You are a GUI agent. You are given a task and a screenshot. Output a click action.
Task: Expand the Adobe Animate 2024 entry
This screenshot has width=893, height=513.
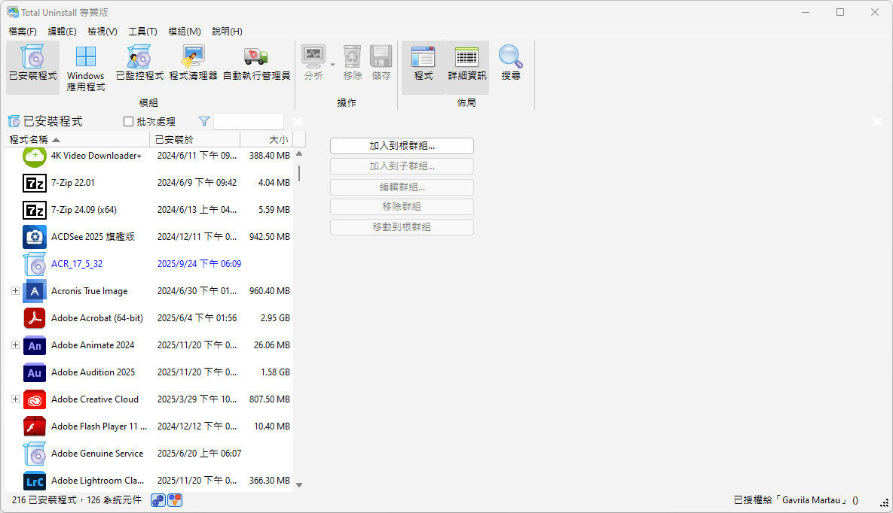click(15, 345)
